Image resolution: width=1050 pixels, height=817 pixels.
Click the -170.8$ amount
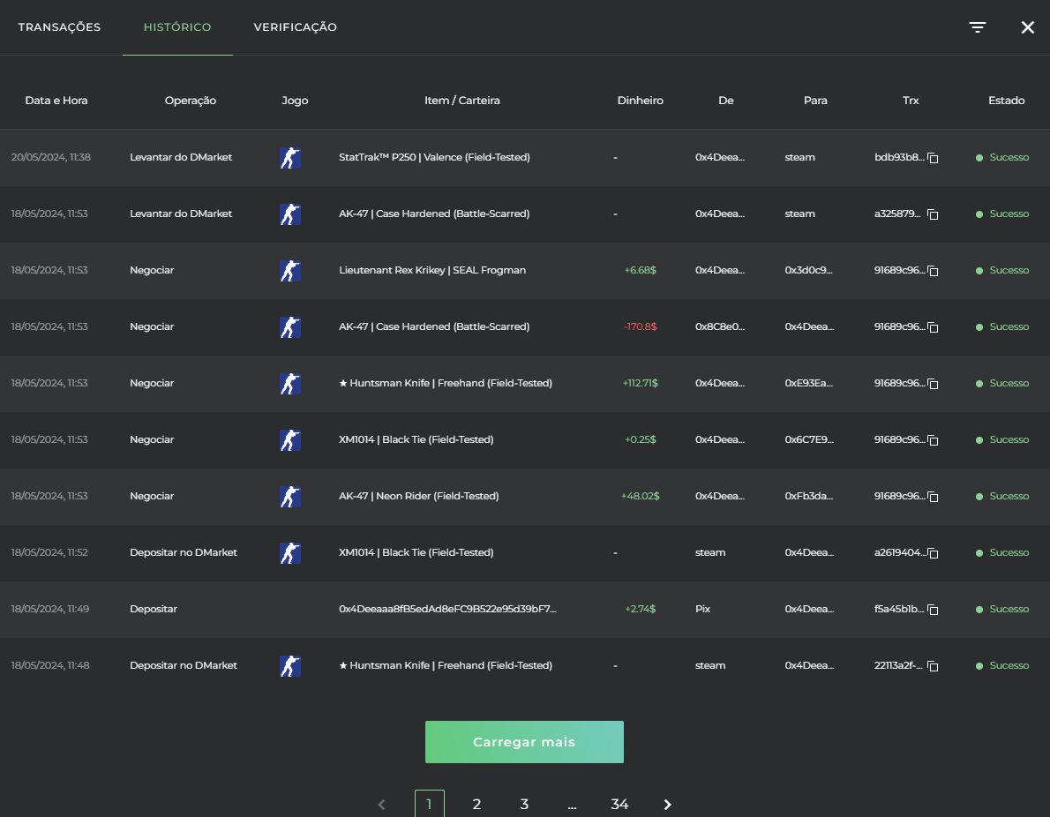click(641, 326)
